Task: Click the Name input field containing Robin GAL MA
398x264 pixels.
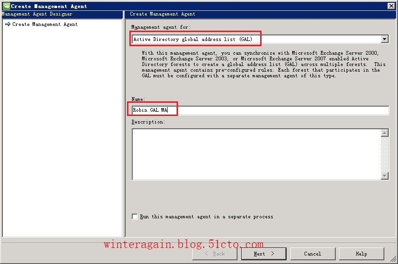Action: click(x=260, y=110)
